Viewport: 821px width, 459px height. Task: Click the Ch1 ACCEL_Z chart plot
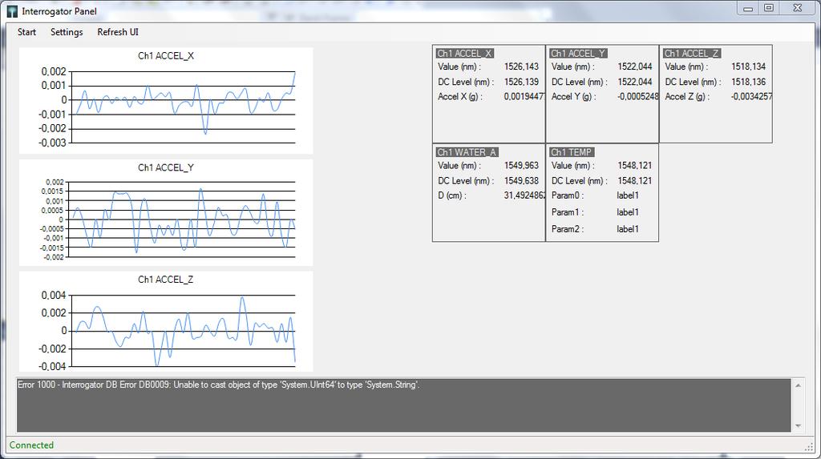(184, 331)
